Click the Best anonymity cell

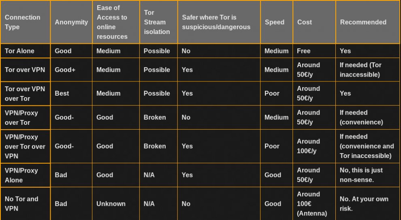(x=71, y=94)
